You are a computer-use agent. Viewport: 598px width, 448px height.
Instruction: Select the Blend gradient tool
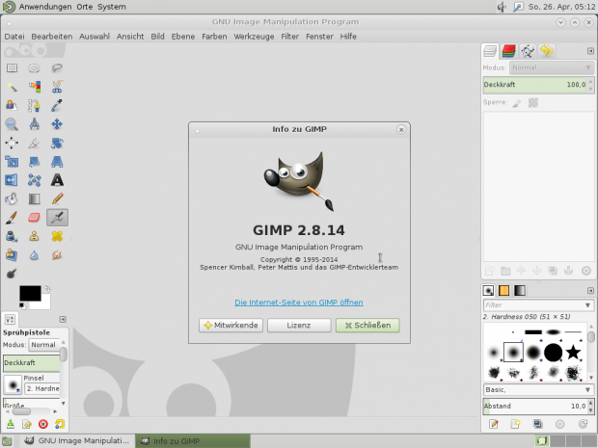click(35, 198)
